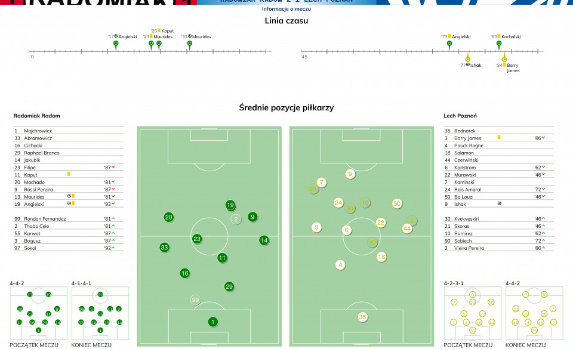Image resolution: width=573 pixels, height=349 pixels.
Task: Click player 35 circle on Lech pitch
Action: click(x=362, y=317)
